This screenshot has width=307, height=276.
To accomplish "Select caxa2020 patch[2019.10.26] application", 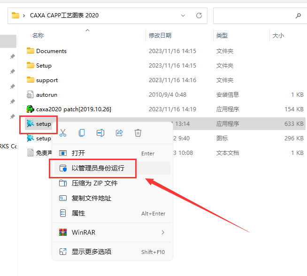I will point(165,109).
